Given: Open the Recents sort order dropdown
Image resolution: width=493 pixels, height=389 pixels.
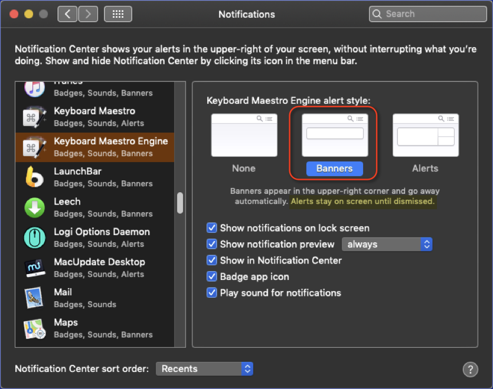Looking at the screenshot, I should click(x=204, y=368).
